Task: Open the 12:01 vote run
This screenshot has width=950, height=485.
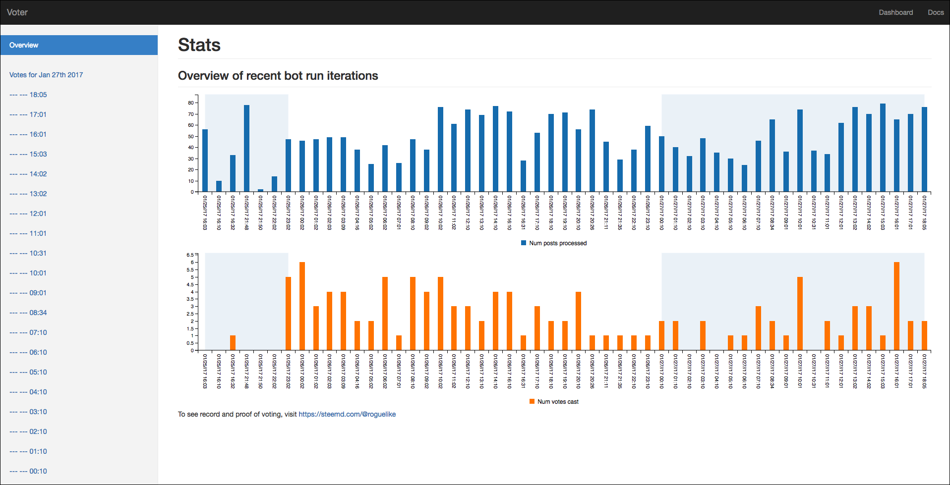Action: pos(28,214)
